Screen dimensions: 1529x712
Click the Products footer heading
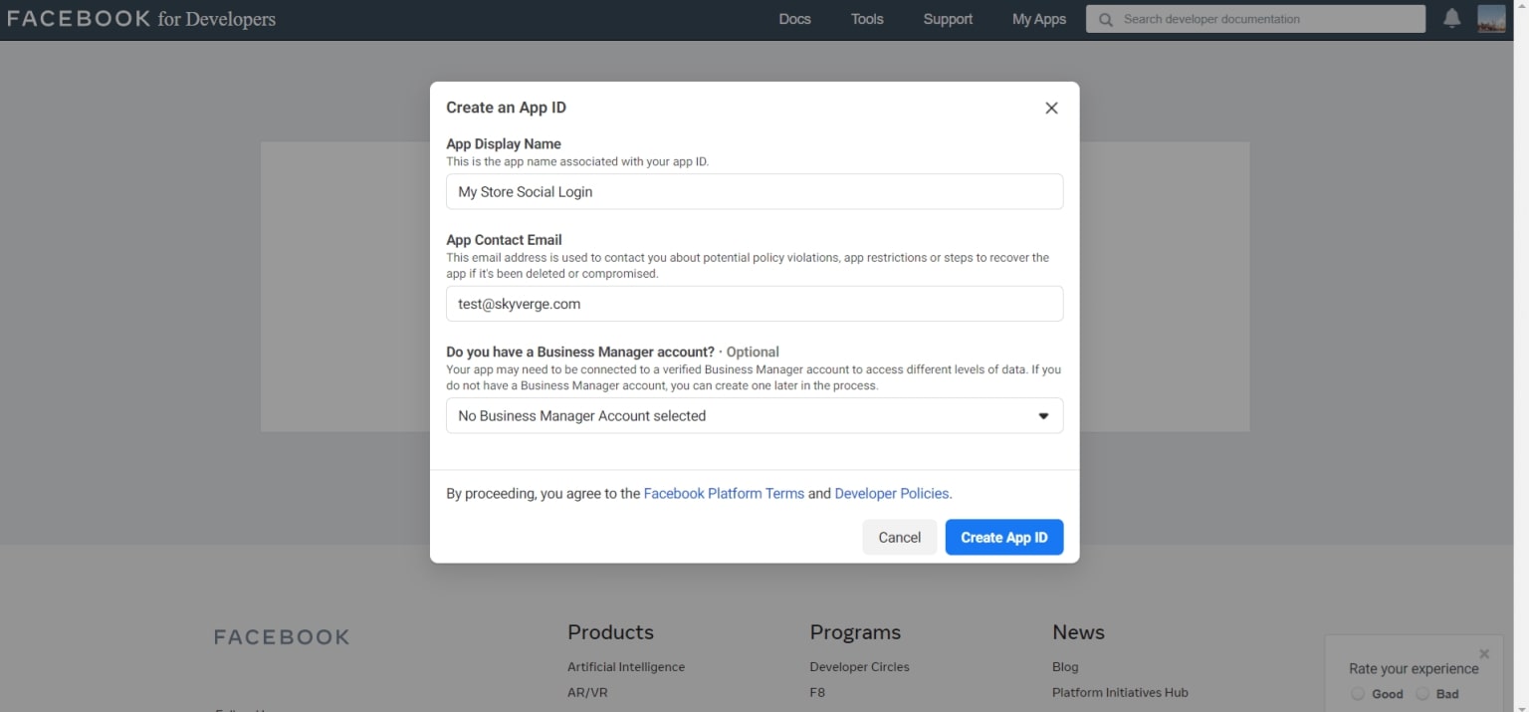coord(610,632)
